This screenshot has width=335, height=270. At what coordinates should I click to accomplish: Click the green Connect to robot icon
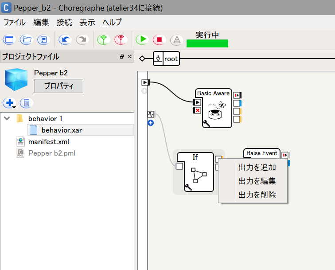[104, 39]
